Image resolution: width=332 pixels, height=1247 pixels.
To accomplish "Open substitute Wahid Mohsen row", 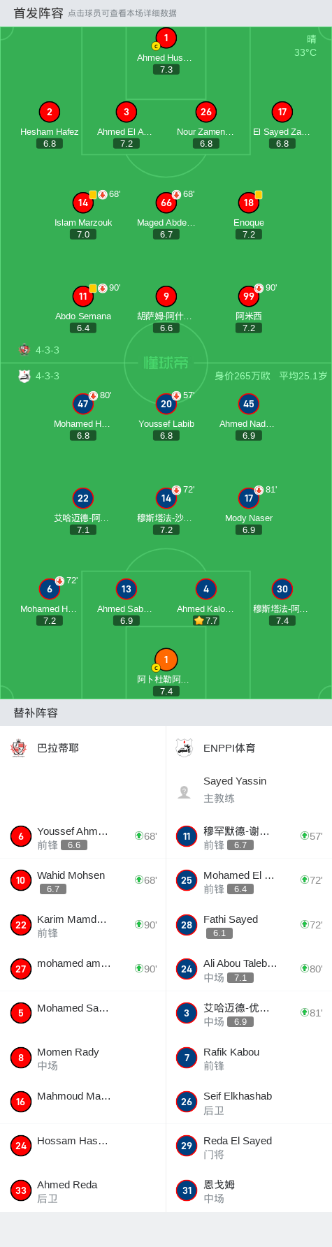I will (82, 881).
